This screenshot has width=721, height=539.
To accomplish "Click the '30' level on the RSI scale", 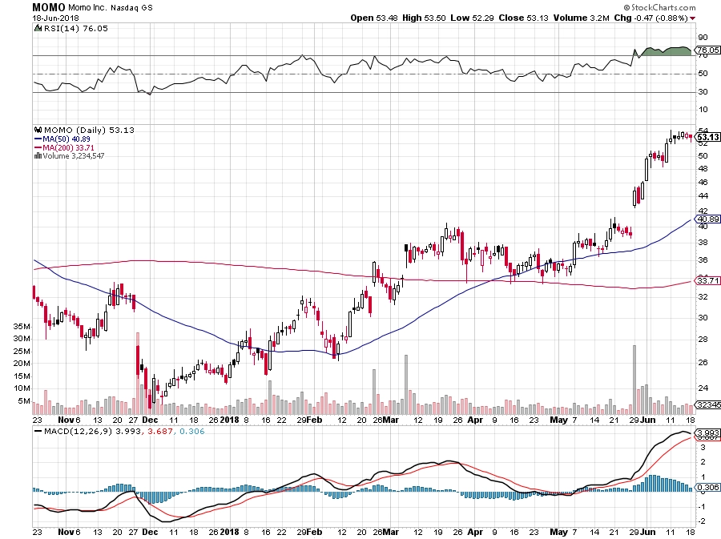I will (x=703, y=92).
